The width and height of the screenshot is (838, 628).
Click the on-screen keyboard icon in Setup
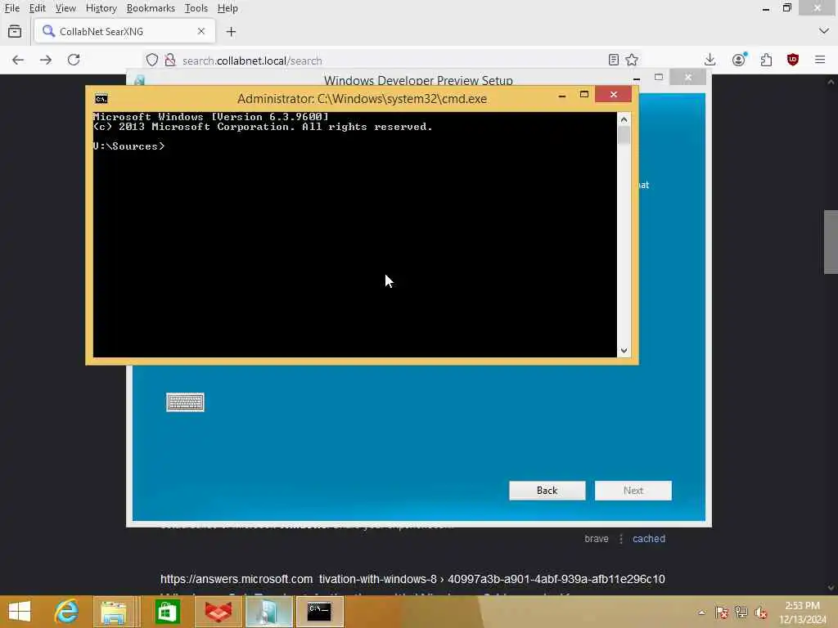[185, 402]
